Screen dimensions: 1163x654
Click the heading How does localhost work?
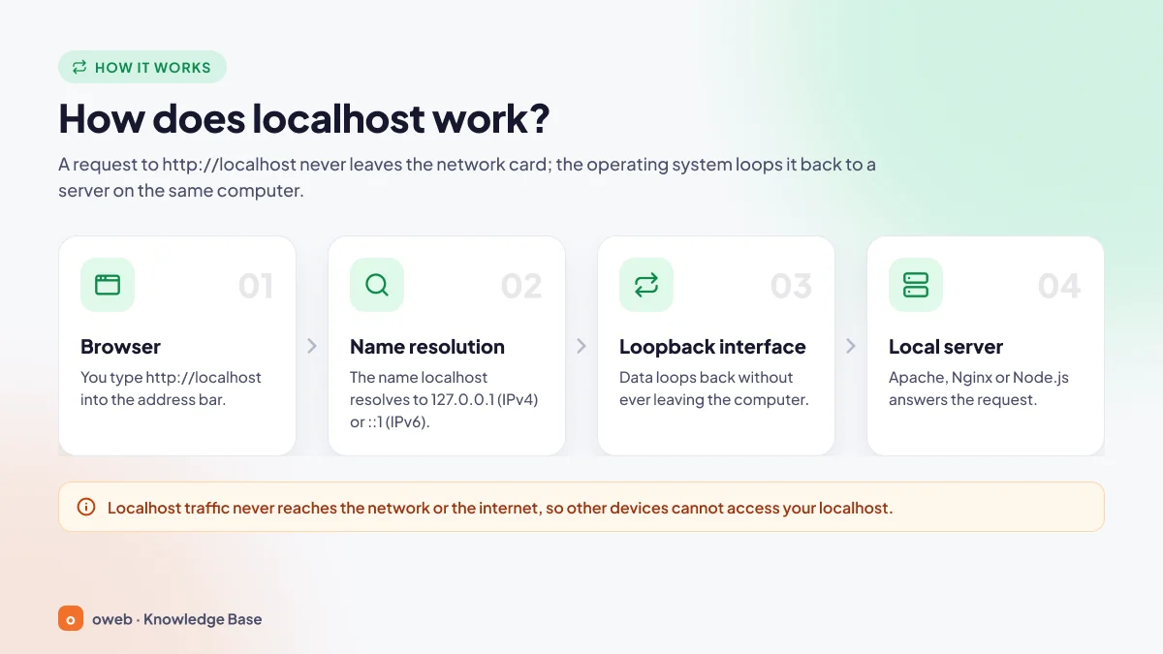[304, 119]
